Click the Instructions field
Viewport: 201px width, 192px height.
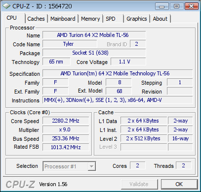pyautogui.click(x=118, y=100)
